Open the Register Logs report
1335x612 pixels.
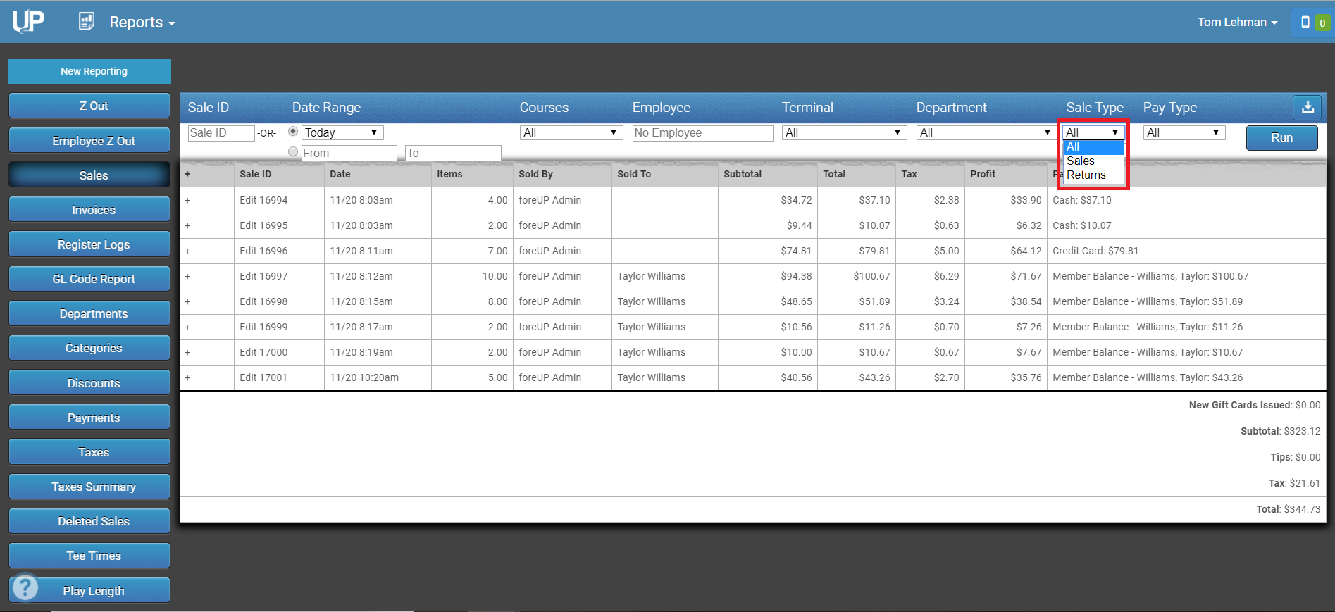pos(89,244)
